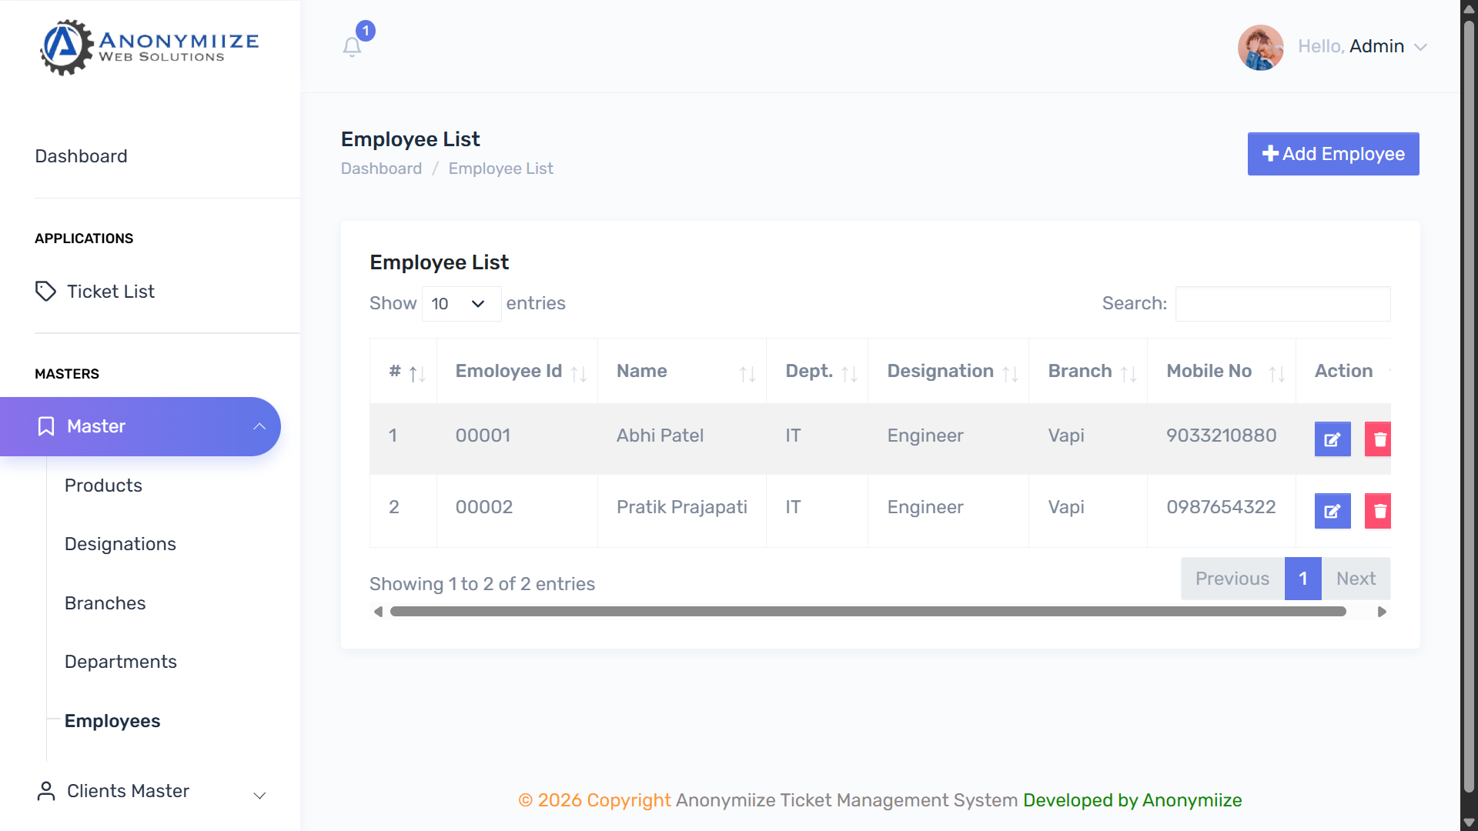1478x831 pixels.
Task: Click the name Pratik Prajapati
Action: [682, 507]
